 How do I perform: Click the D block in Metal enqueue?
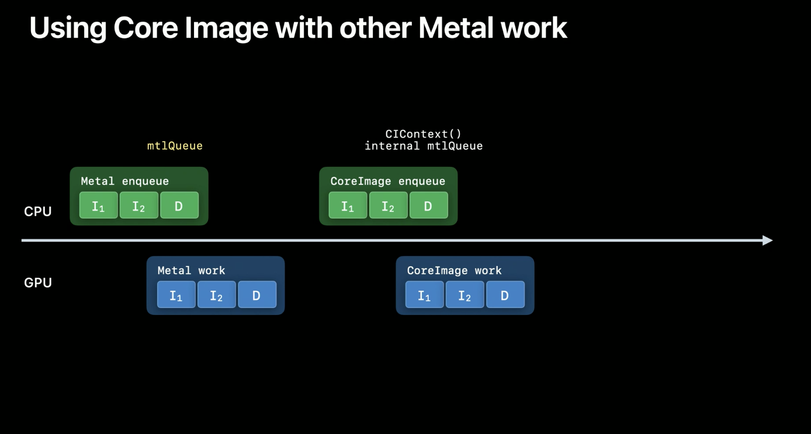click(x=179, y=205)
